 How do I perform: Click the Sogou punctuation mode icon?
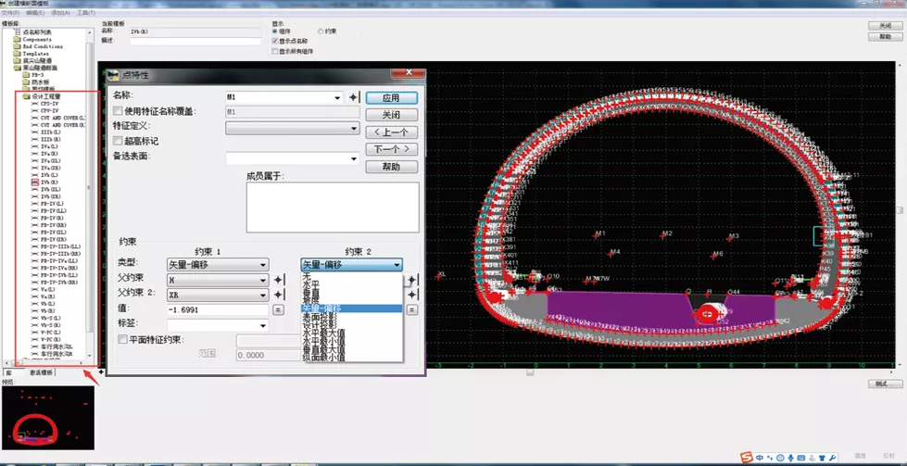pyautogui.click(x=771, y=458)
